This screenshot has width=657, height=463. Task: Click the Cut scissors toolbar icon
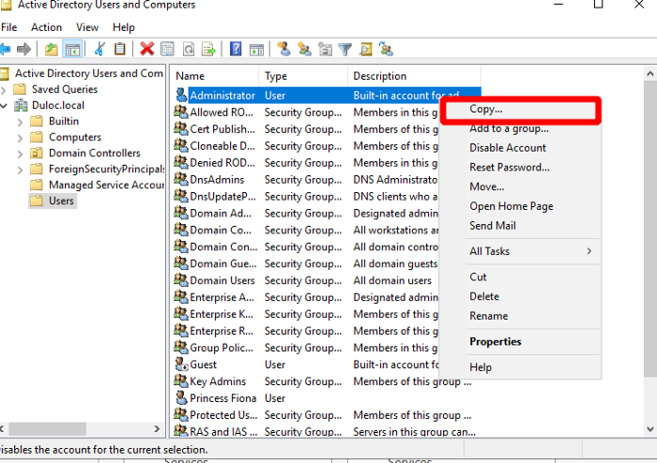tap(99, 50)
